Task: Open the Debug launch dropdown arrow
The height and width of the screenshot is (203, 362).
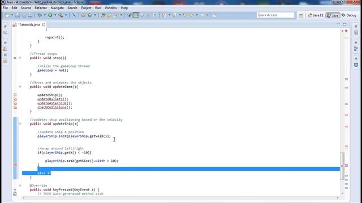Action: coord(45,15)
